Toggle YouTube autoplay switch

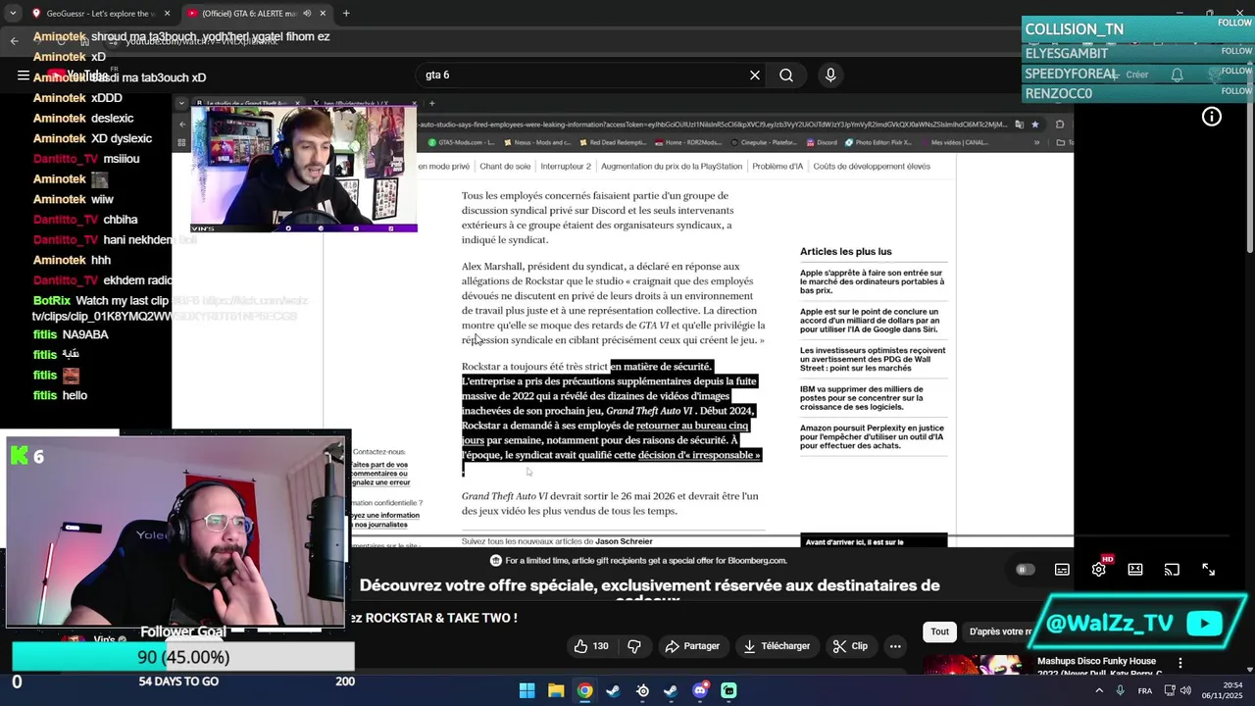[1025, 570]
